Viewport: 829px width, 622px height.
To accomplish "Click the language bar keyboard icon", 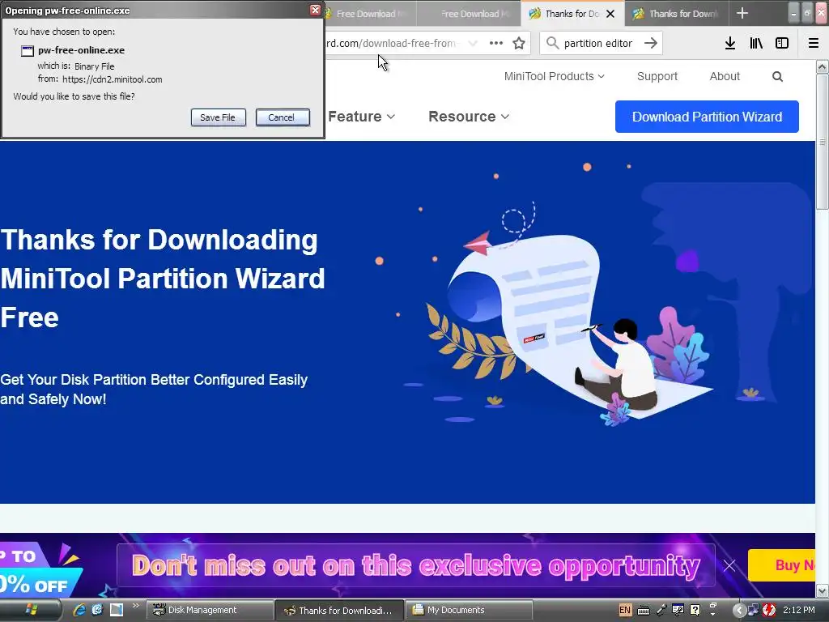I will point(644,611).
